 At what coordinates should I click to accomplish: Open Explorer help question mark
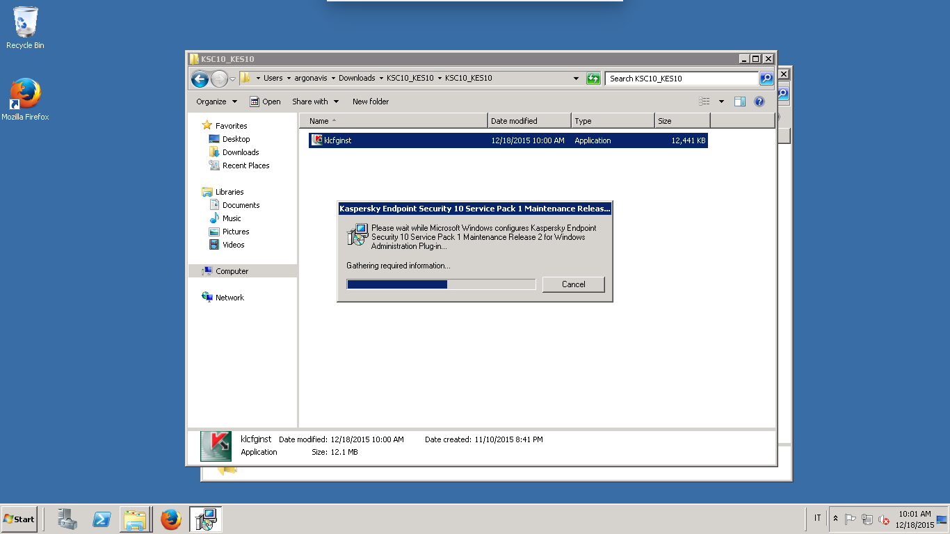(759, 102)
